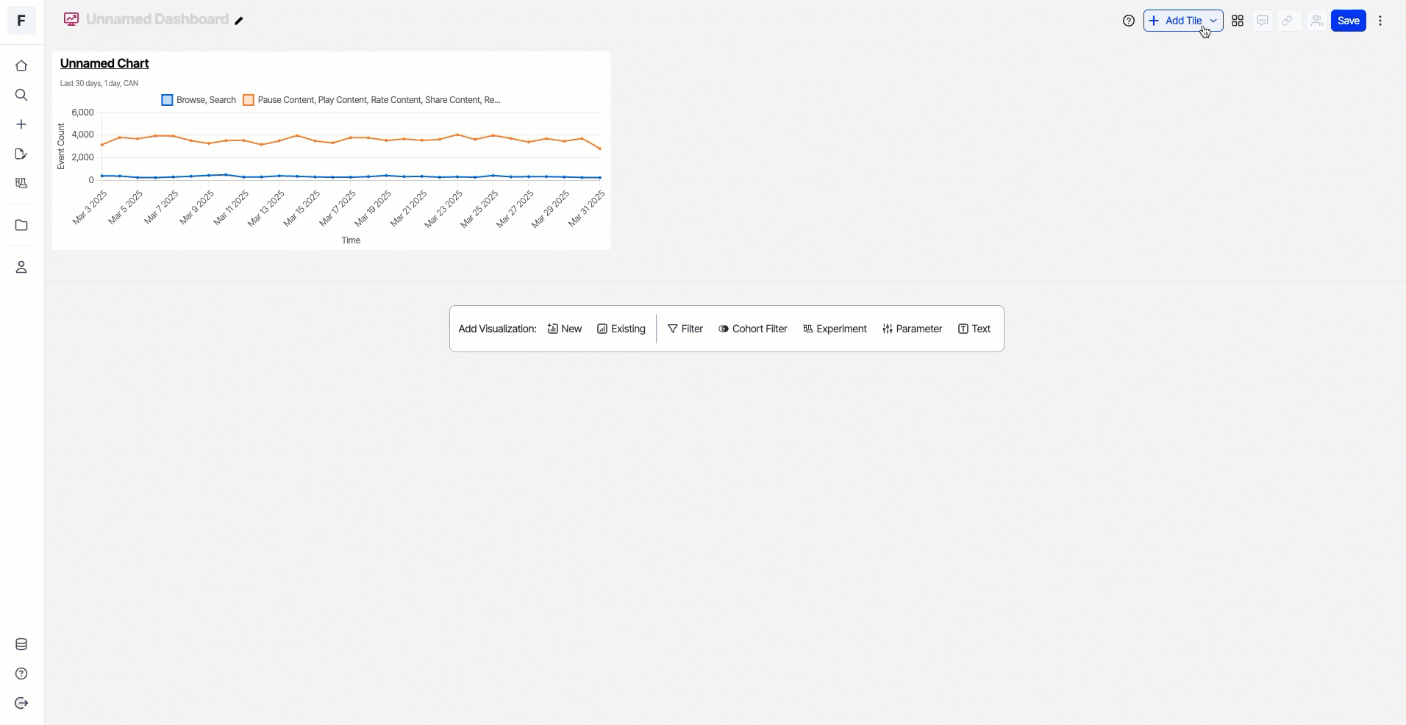This screenshot has width=1406, height=725.
Task: Click the 'Mar 3 2025' axis label
Action: pyautogui.click(x=90, y=207)
